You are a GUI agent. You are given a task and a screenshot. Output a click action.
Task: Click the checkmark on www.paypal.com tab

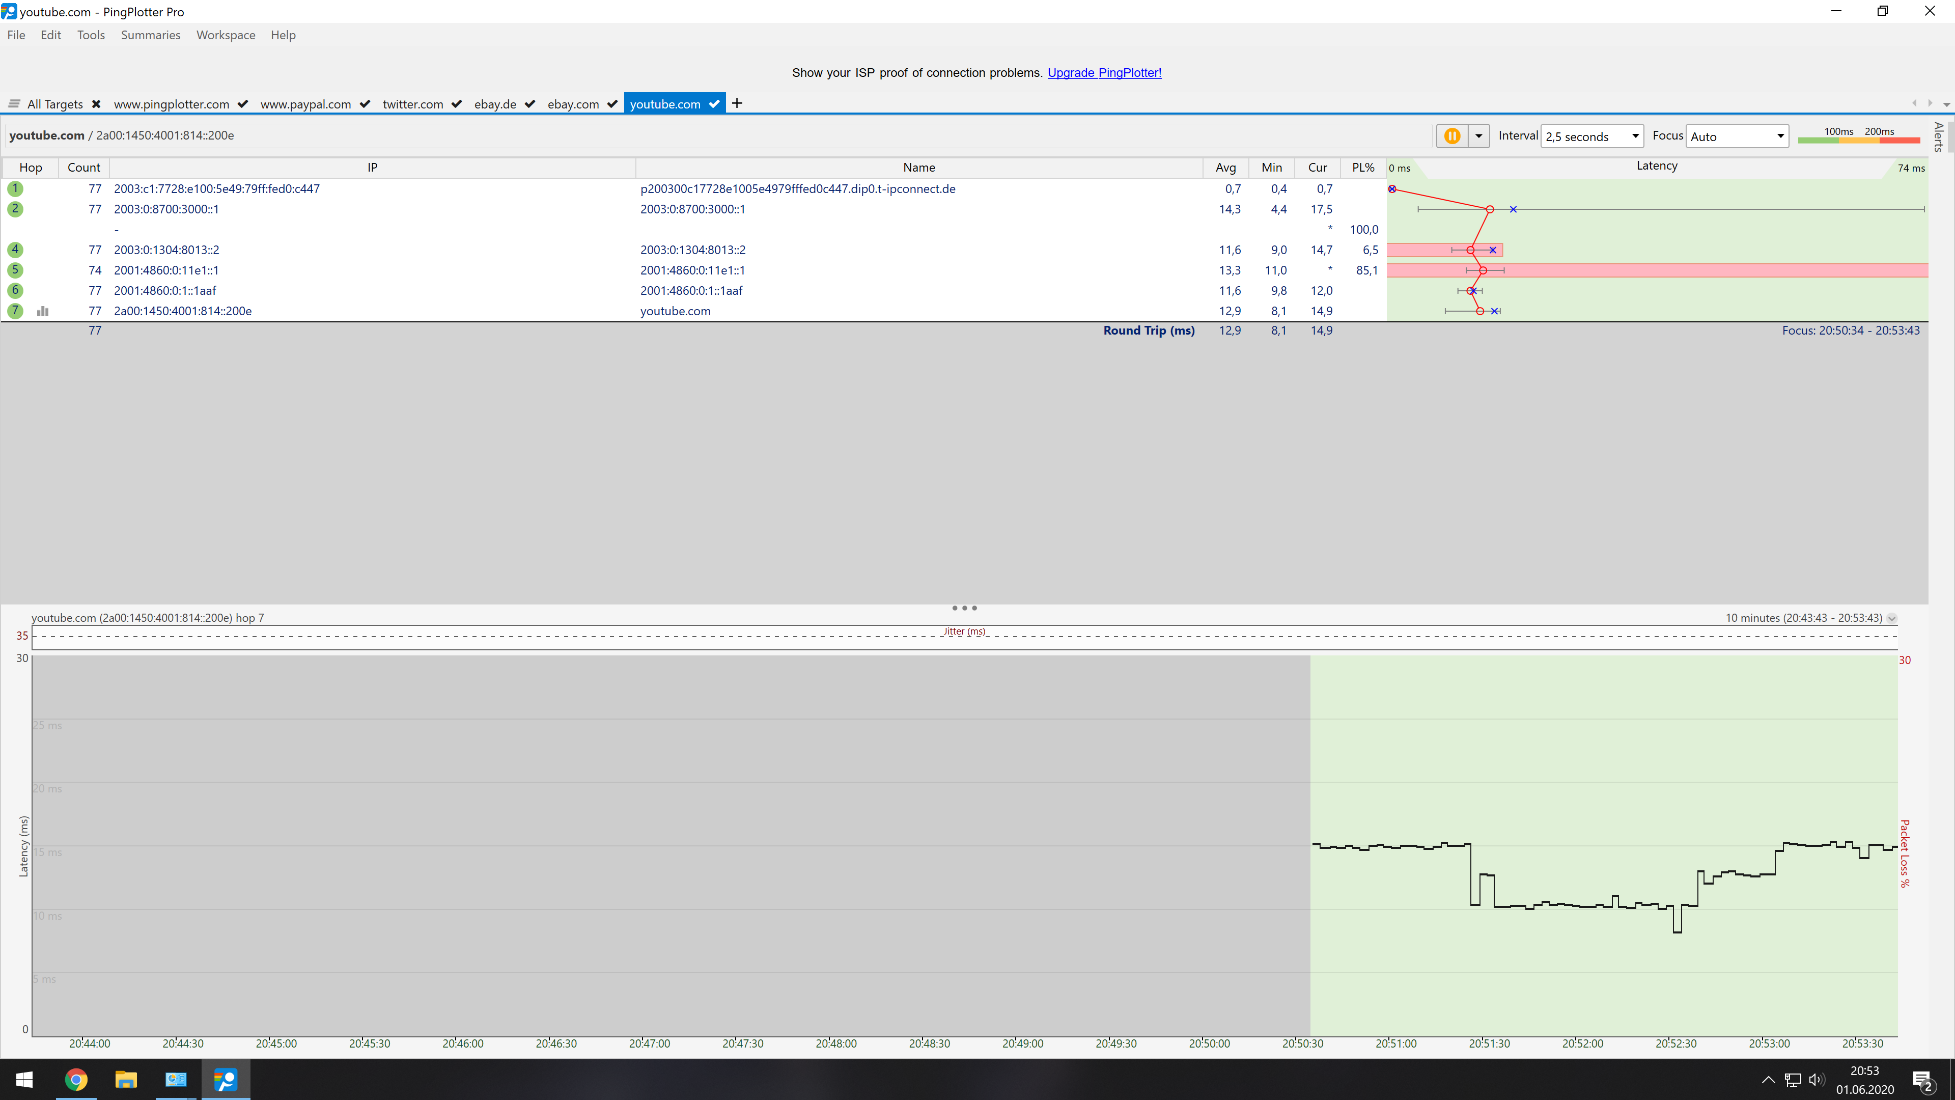point(365,104)
